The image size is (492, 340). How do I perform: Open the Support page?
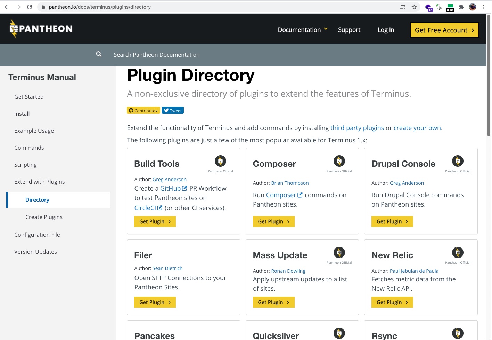pyautogui.click(x=349, y=30)
